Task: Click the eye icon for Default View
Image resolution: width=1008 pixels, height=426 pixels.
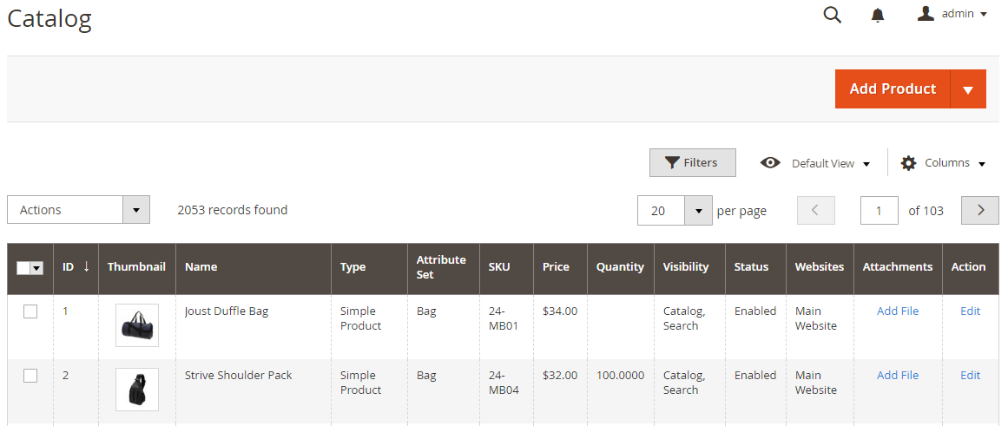Action: click(x=769, y=163)
